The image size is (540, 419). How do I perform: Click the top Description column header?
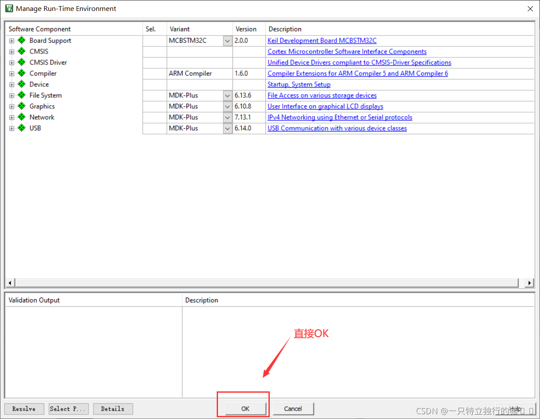tap(400, 29)
